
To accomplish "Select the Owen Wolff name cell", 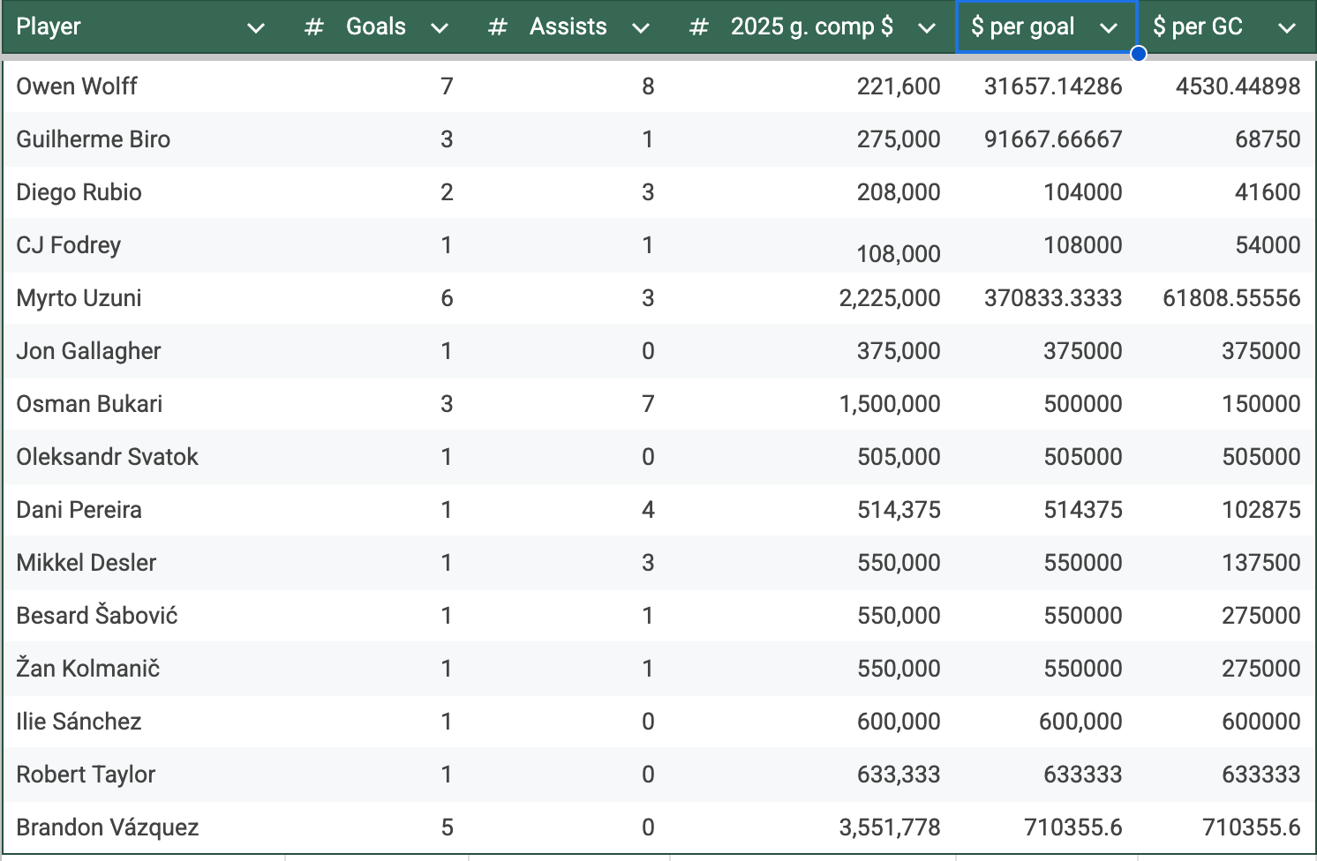I will pos(77,86).
